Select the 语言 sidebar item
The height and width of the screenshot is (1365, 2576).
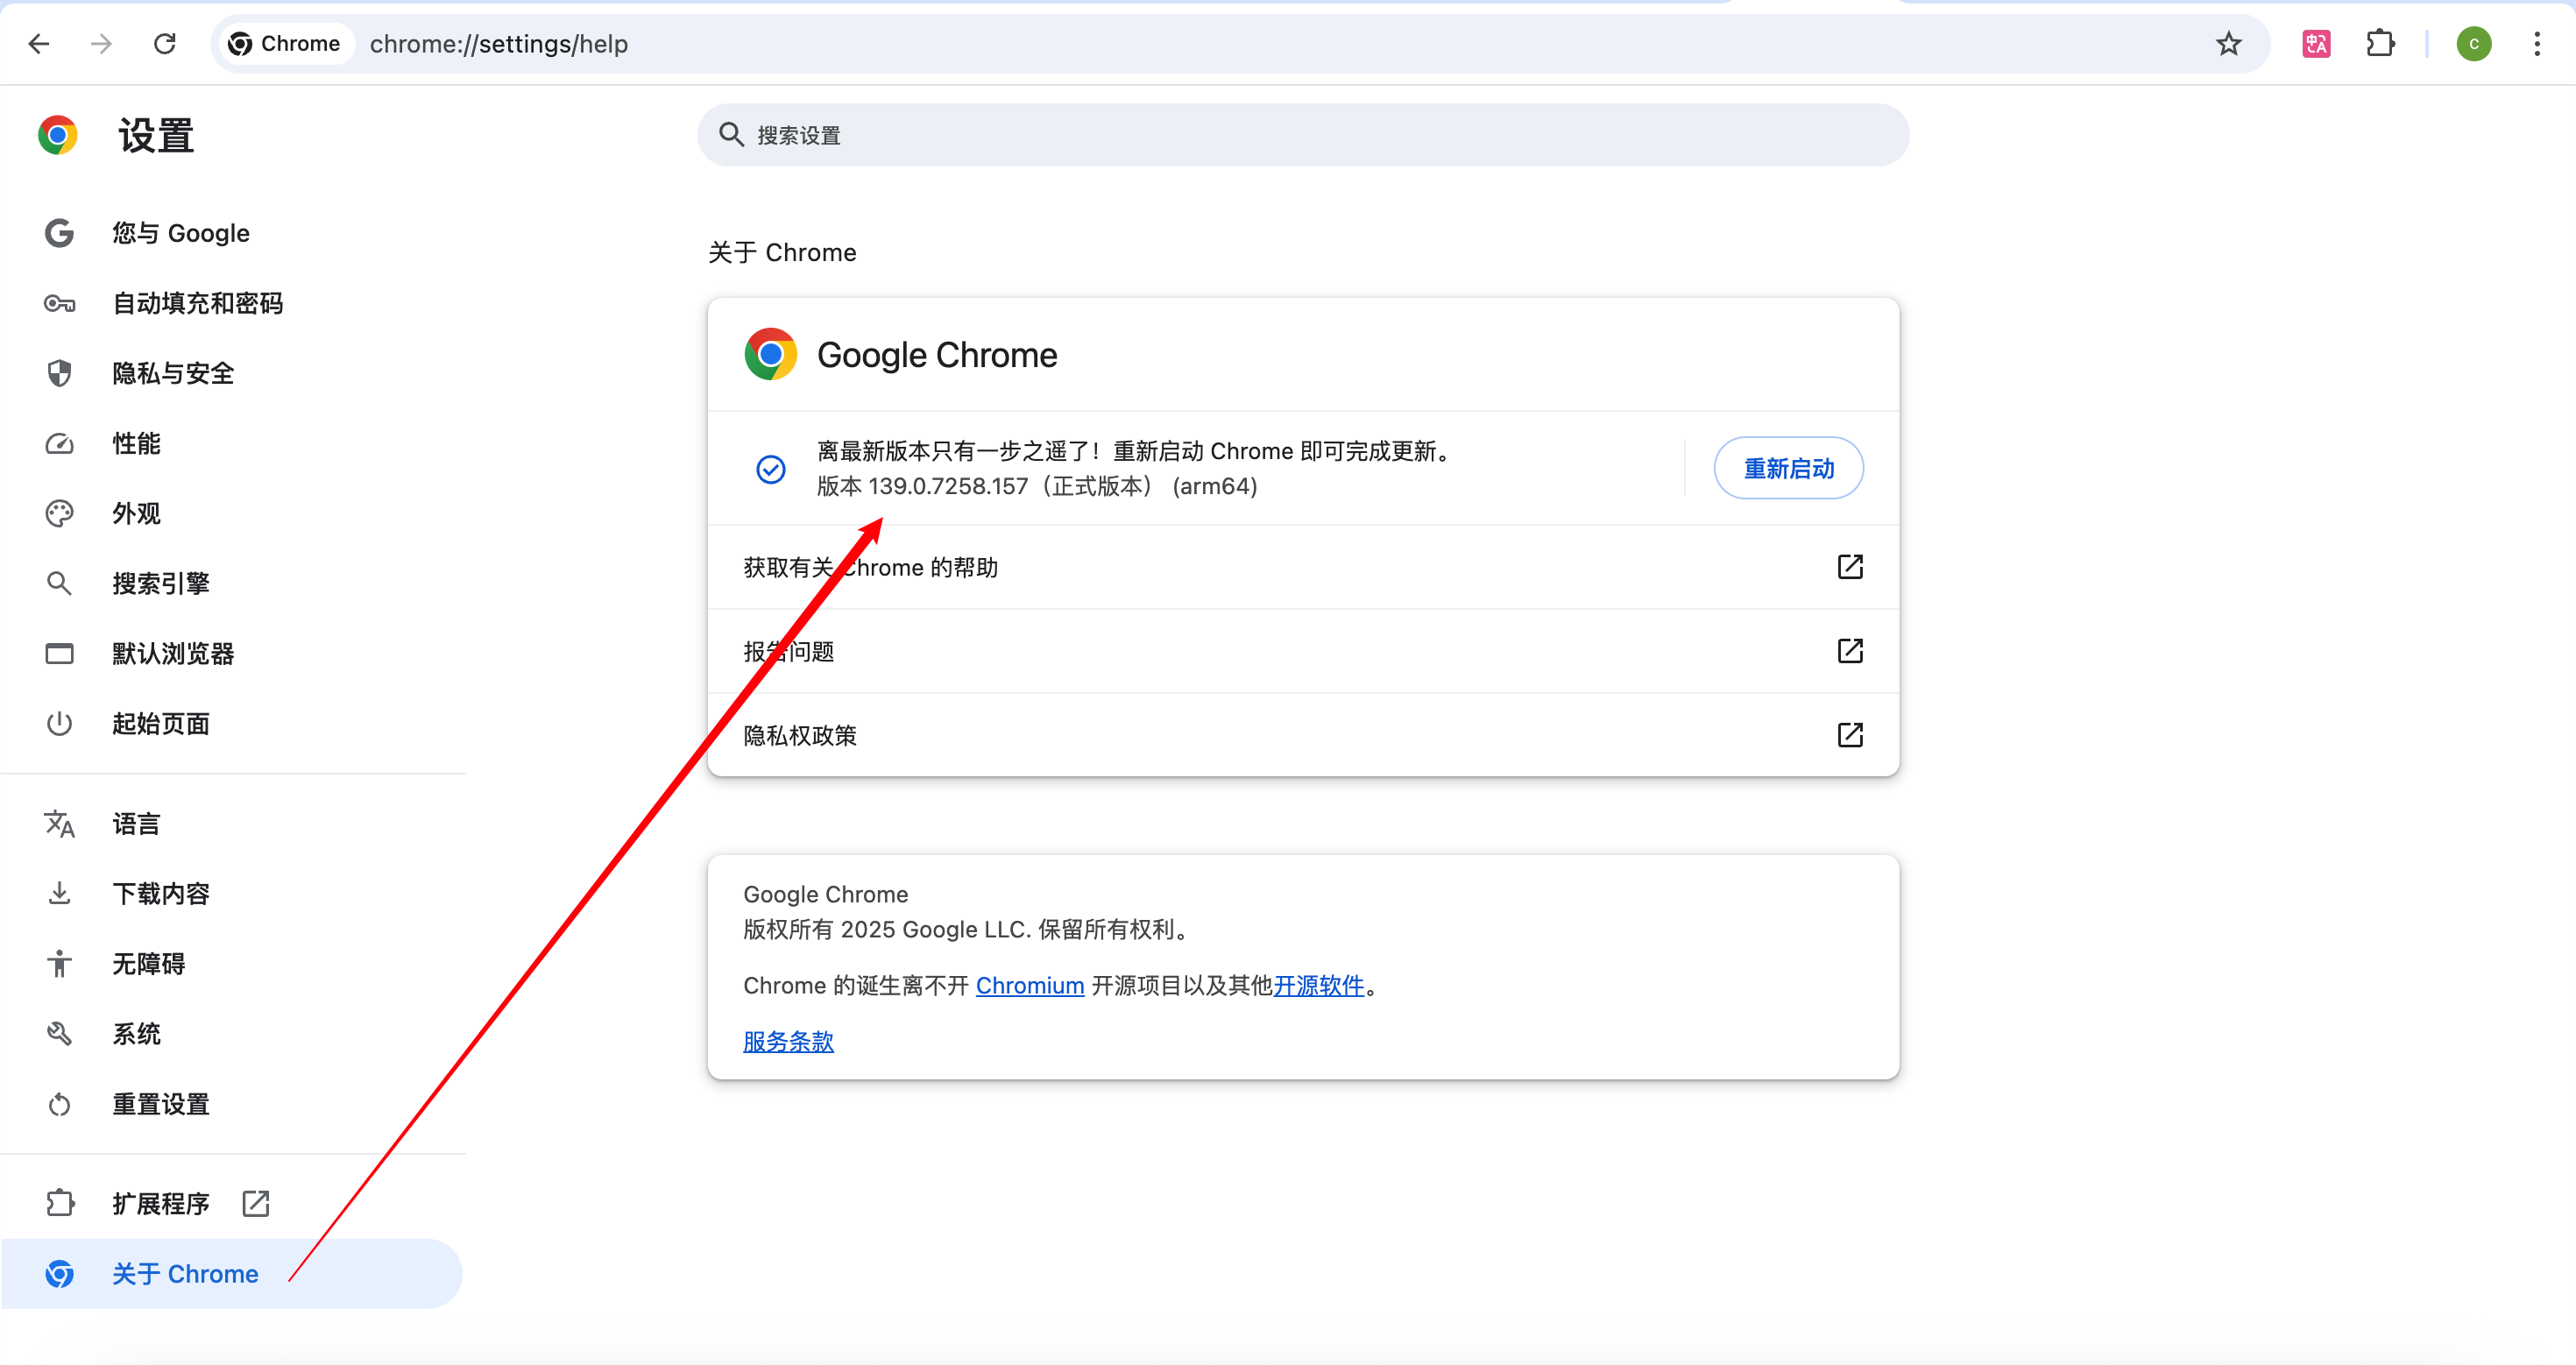click(232, 824)
